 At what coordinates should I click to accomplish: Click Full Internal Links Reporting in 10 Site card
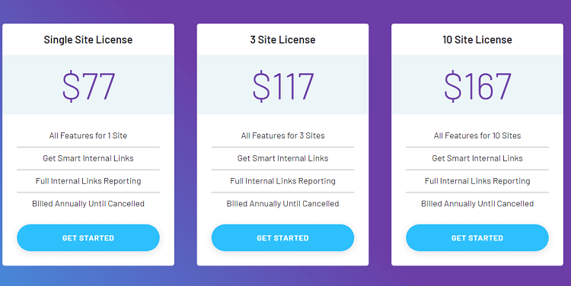pos(477,181)
